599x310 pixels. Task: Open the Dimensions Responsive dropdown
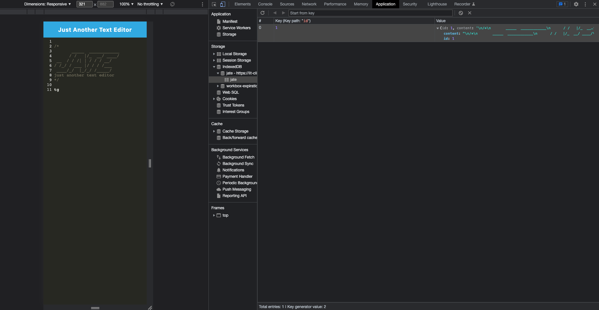click(x=48, y=4)
